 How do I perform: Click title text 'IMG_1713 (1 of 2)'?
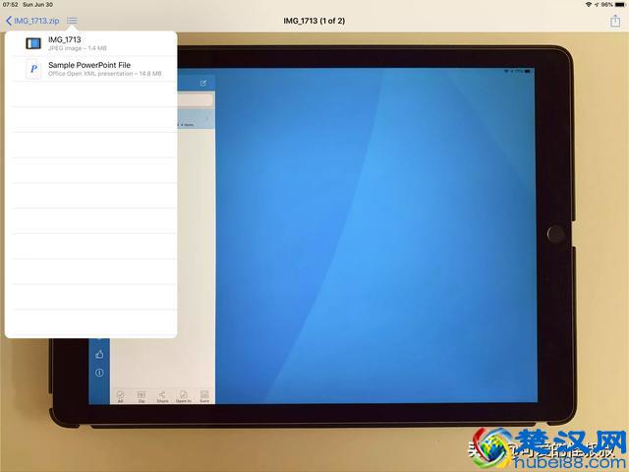[x=314, y=21]
